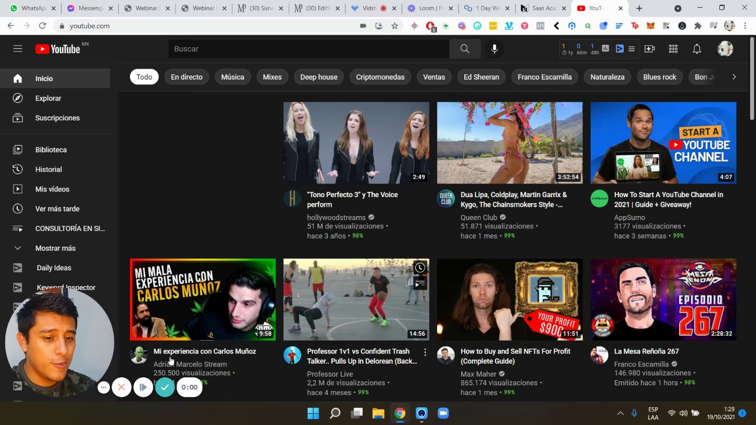
Task: Click the search magnifier button
Action: (465, 49)
